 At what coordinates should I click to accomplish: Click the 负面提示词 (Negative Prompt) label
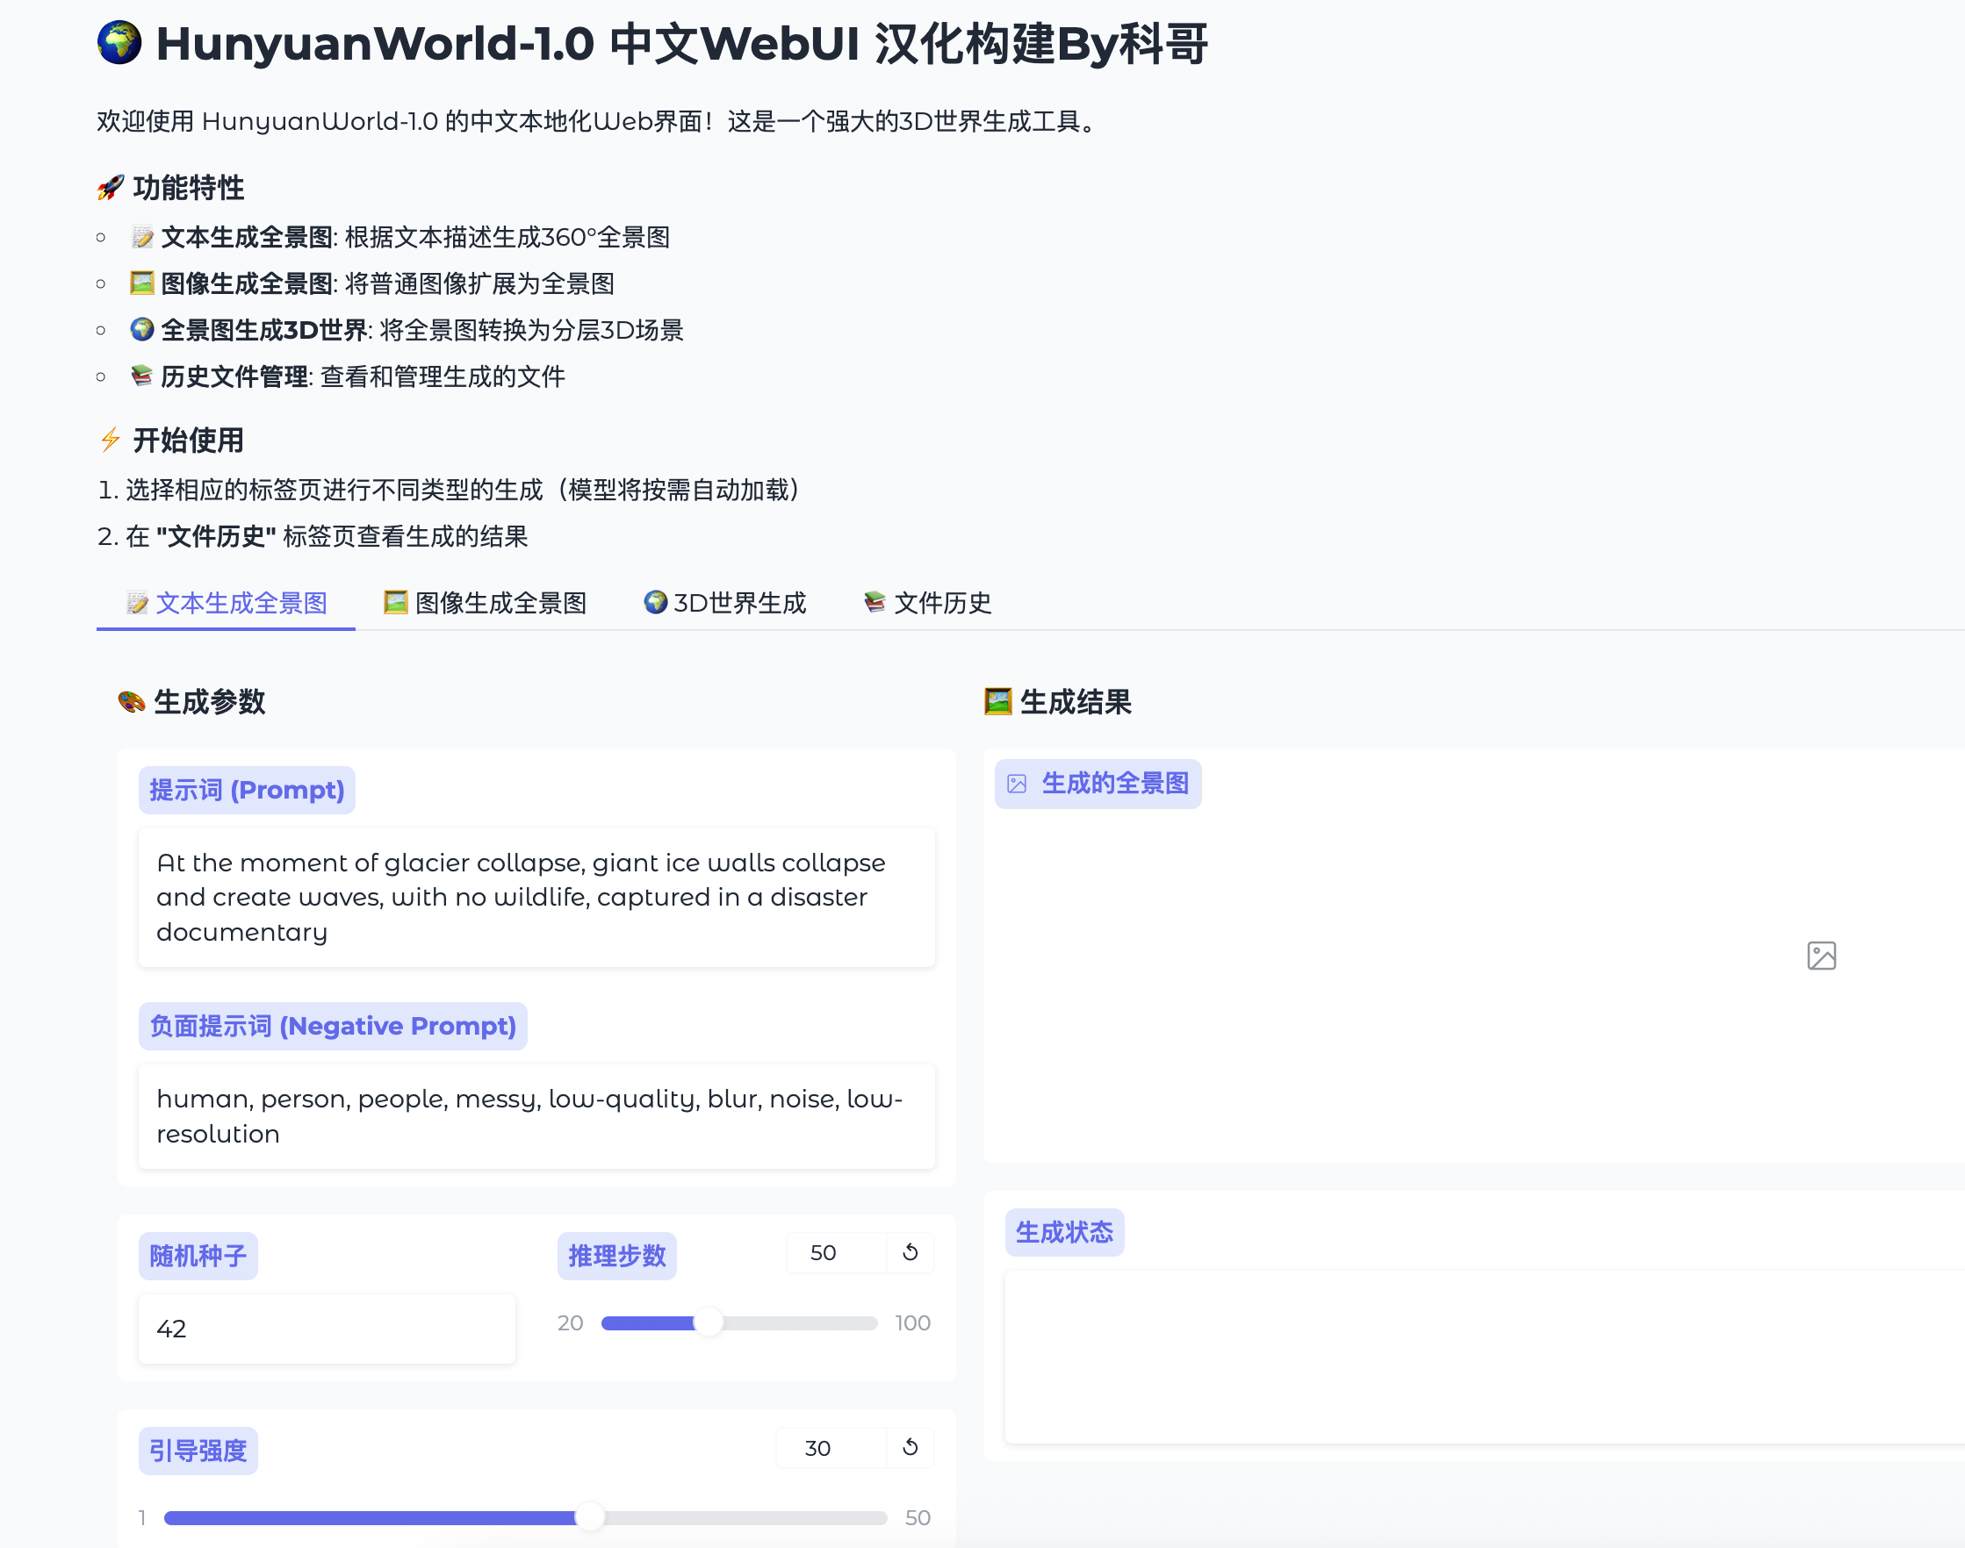point(333,1026)
